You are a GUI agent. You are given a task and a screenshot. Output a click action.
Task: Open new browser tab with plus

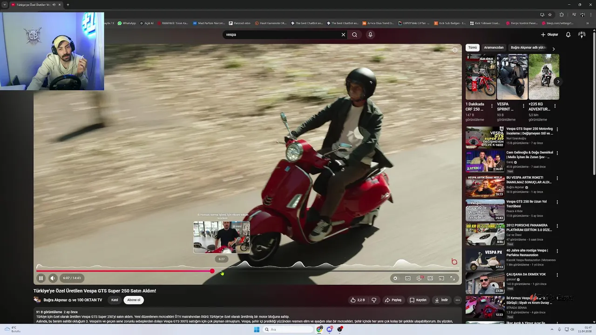[68, 5]
